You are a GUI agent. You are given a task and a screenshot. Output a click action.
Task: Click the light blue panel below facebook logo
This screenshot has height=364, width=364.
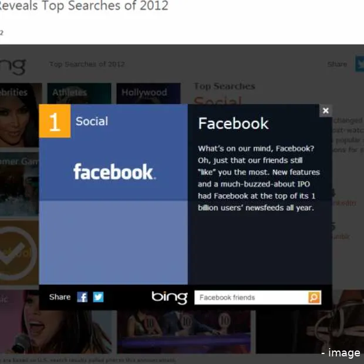(x=113, y=242)
